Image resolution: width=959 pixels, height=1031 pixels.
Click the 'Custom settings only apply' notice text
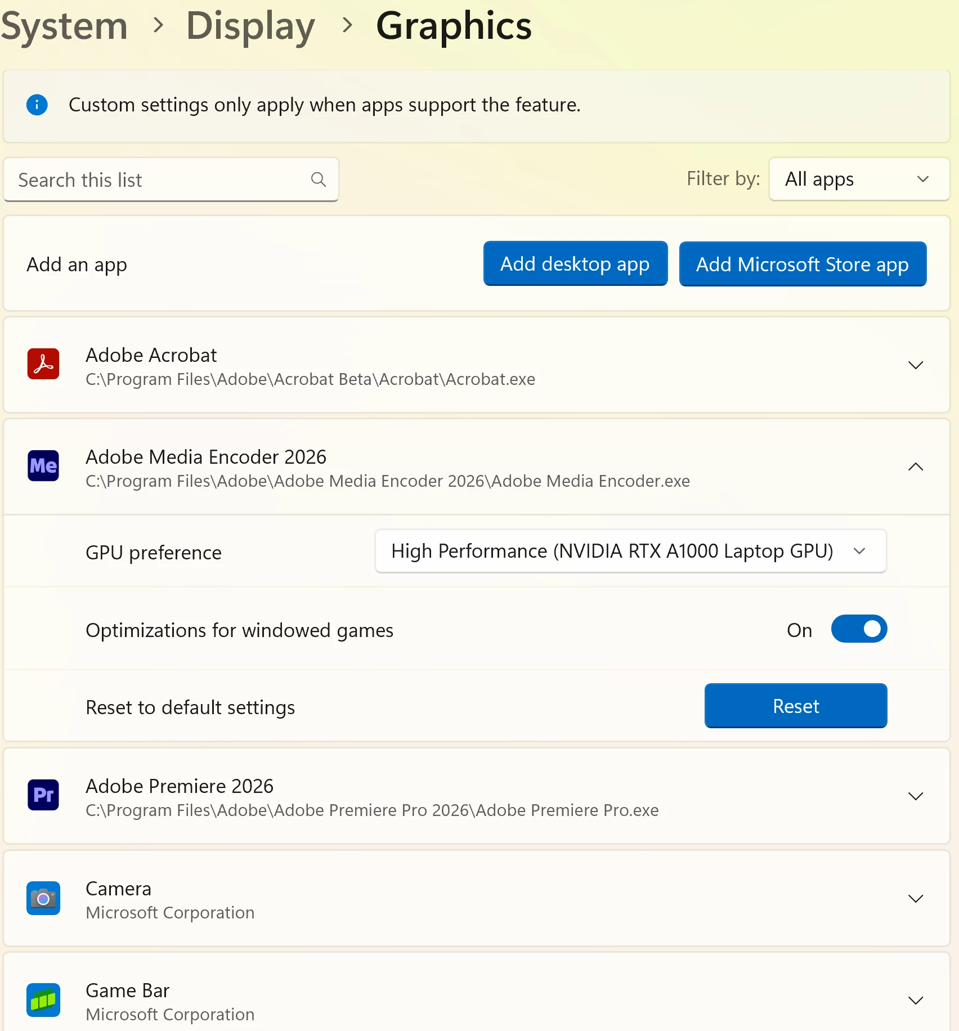pos(325,105)
